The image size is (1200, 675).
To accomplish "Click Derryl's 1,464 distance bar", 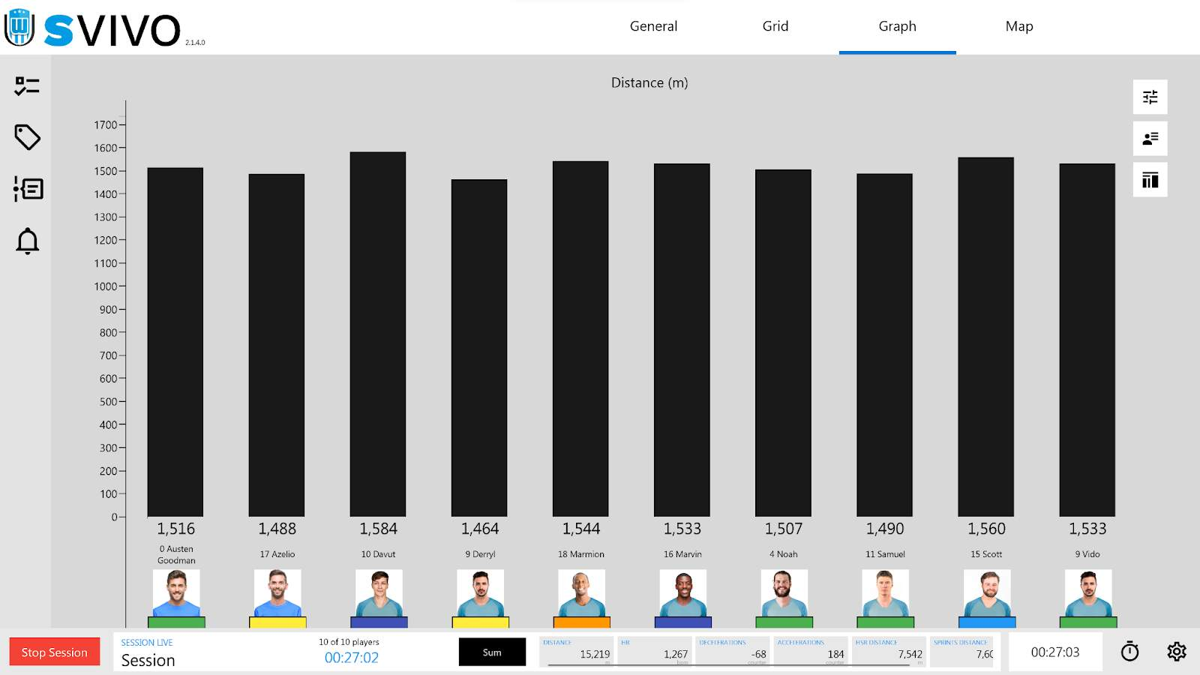I will [479, 348].
